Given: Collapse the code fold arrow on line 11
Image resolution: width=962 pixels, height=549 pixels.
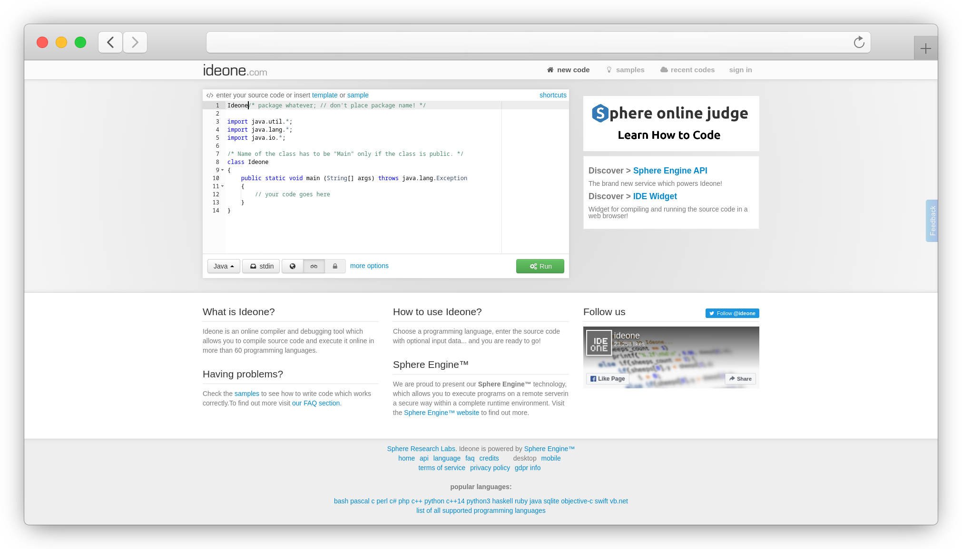Looking at the screenshot, I should [x=223, y=186].
